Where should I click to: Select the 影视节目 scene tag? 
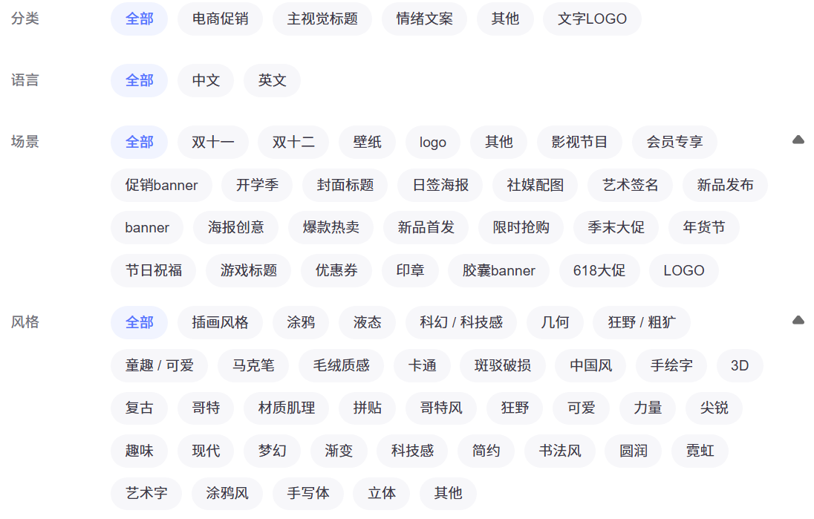pos(579,142)
